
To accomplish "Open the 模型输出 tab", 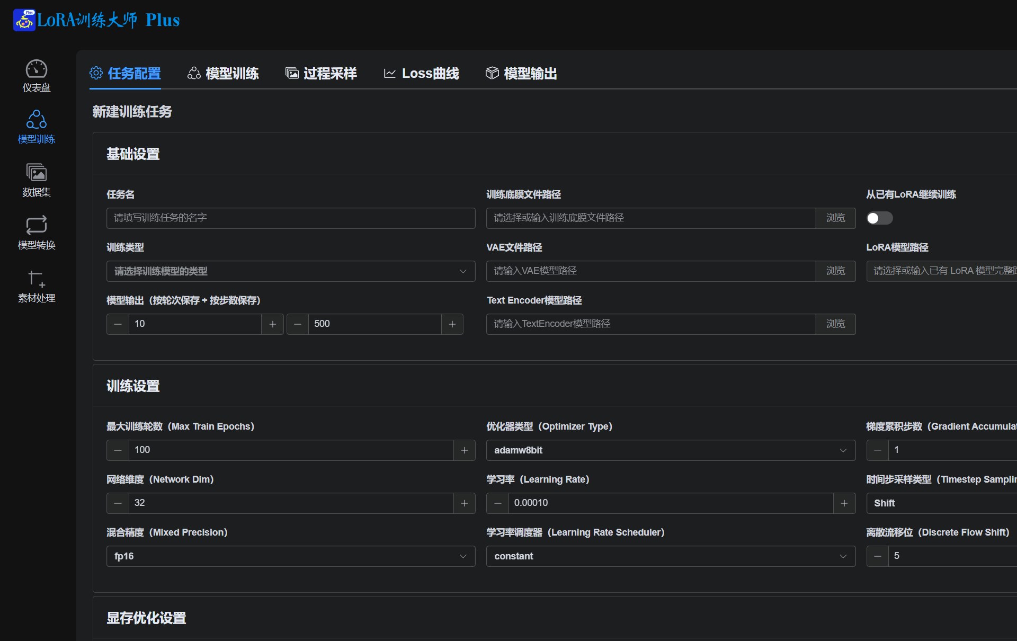I will [x=521, y=73].
